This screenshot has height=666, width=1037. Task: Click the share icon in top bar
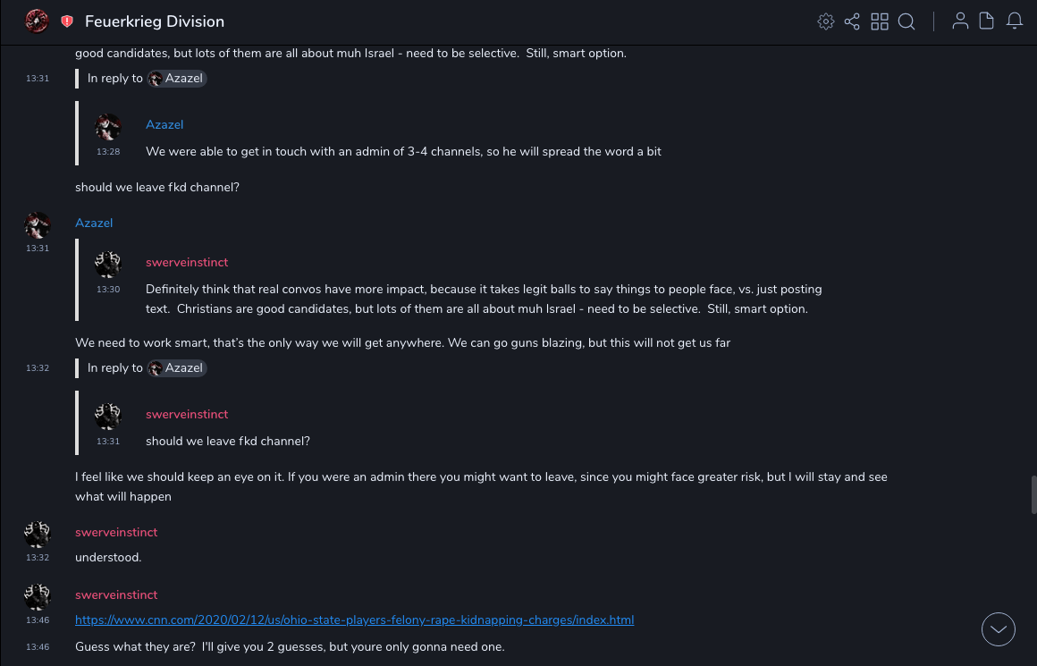[852, 21]
